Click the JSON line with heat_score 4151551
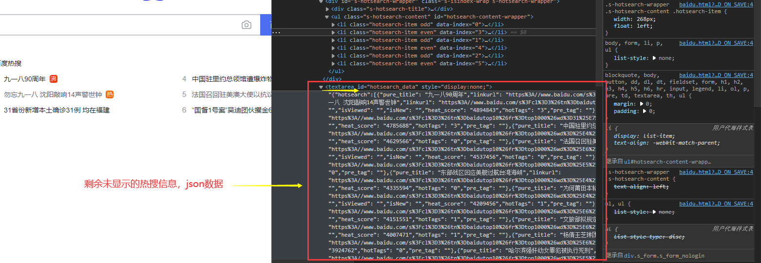 click(x=462, y=219)
